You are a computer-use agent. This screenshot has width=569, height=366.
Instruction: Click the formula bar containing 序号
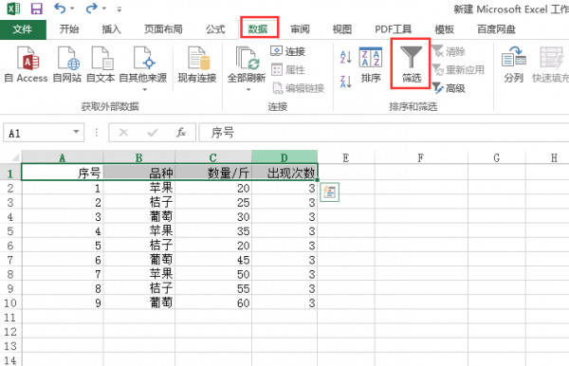(x=384, y=133)
